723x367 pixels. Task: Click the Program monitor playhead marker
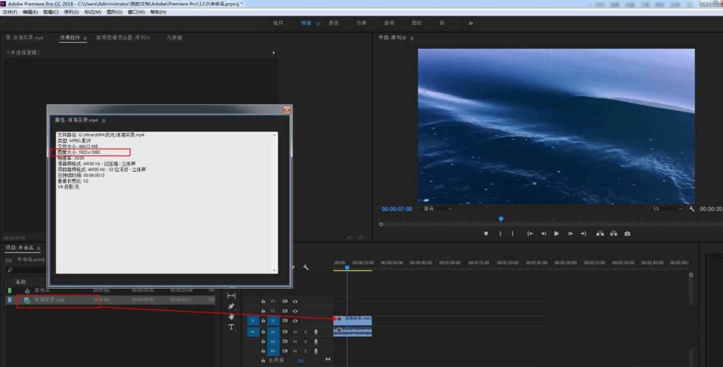[x=501, y=219]
